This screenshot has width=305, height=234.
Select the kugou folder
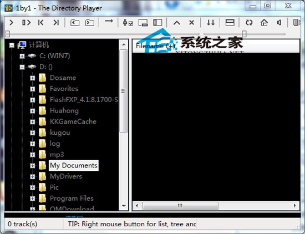(x=60, y=133)
